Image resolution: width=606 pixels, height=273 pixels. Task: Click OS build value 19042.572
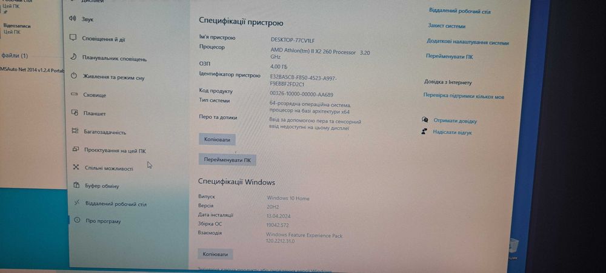278,225
